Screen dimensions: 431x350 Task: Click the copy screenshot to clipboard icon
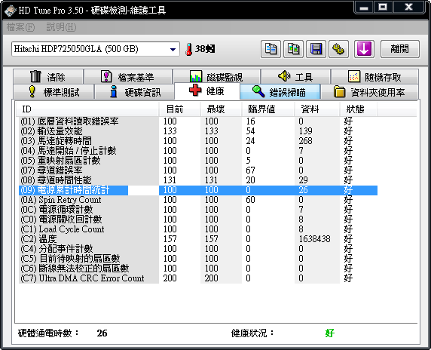tap(293, 49)
